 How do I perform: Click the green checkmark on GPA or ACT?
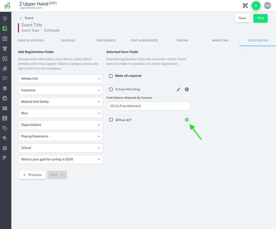[187, 120]
